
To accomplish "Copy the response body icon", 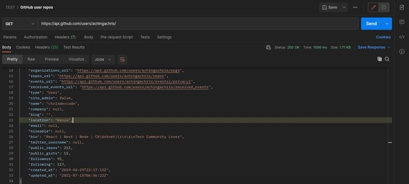I will click(x=379, y=59).
